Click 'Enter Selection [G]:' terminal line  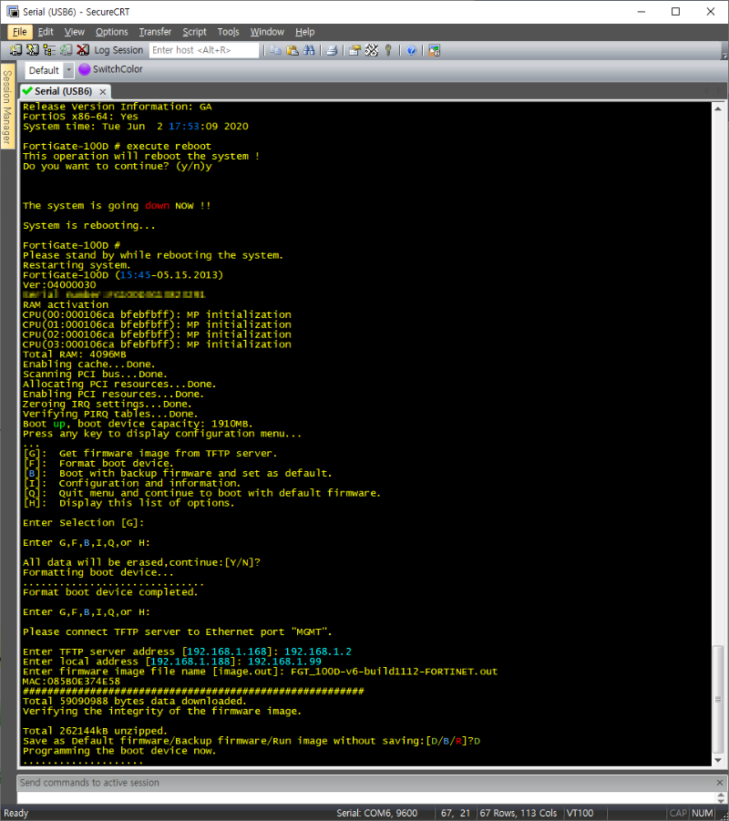83,522
